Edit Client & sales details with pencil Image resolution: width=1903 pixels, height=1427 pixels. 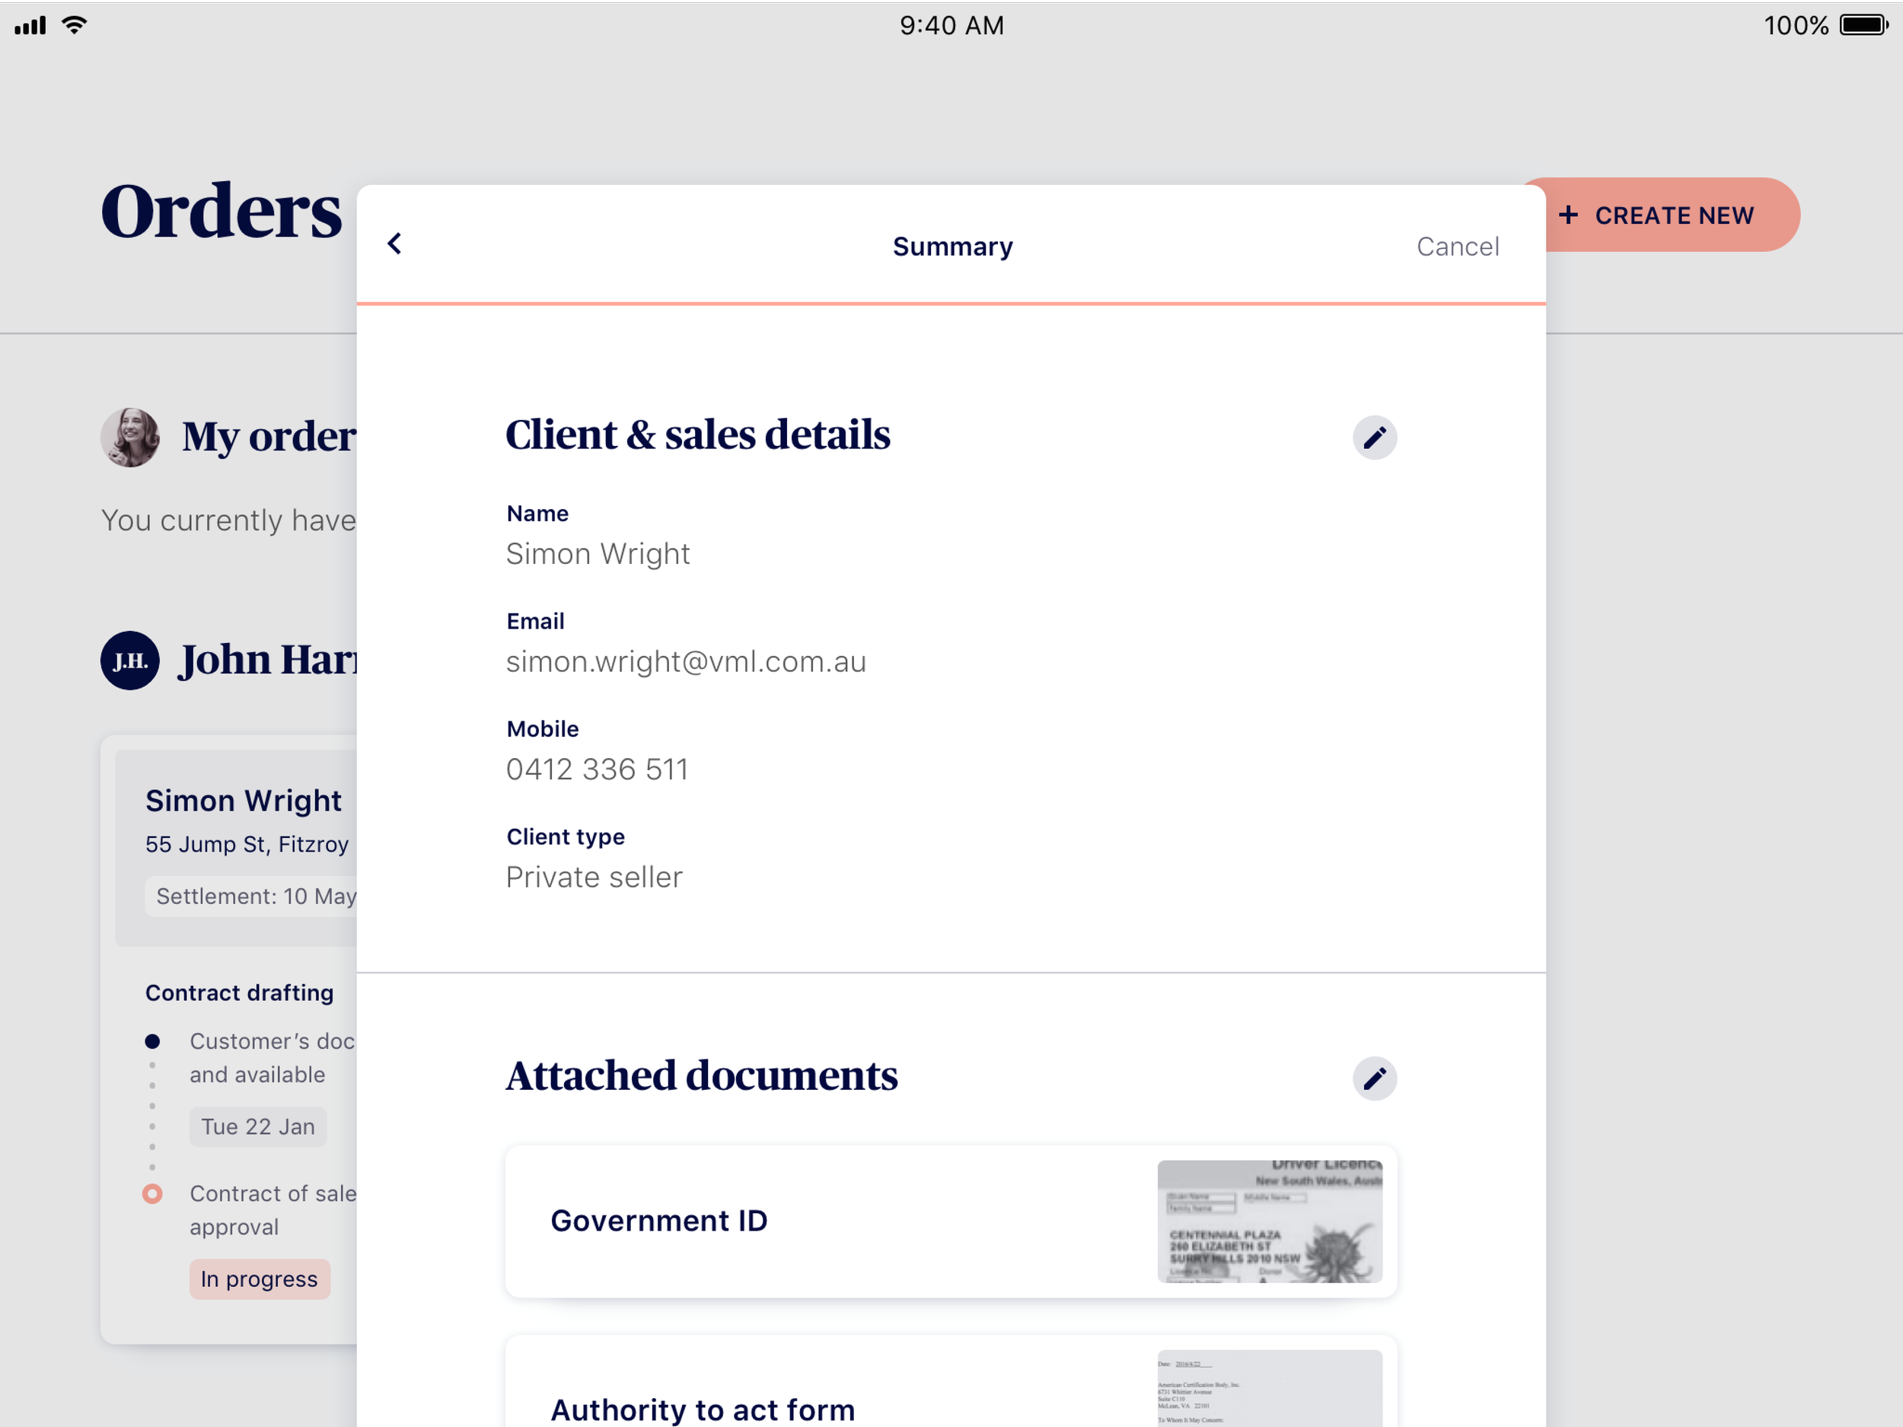click(x=1374, y=438)
